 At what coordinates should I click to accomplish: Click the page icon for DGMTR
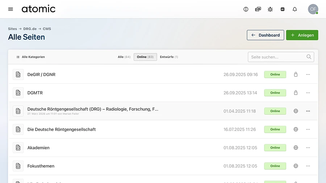[18, 93]
